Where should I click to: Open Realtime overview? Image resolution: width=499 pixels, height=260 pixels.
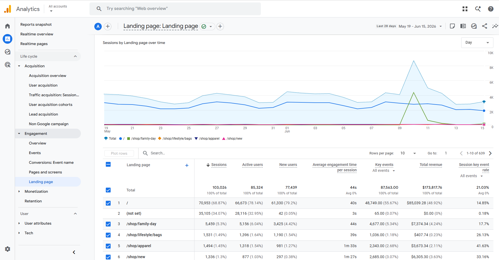(x=37, y=34)
